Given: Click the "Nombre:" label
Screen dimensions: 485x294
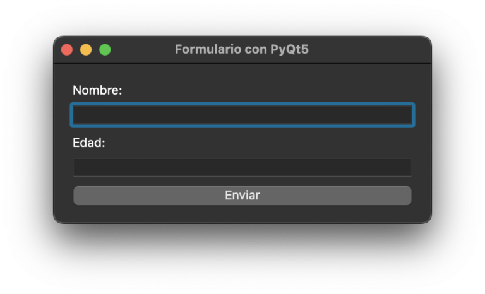Looking at the screenshot, I should 97,91.
